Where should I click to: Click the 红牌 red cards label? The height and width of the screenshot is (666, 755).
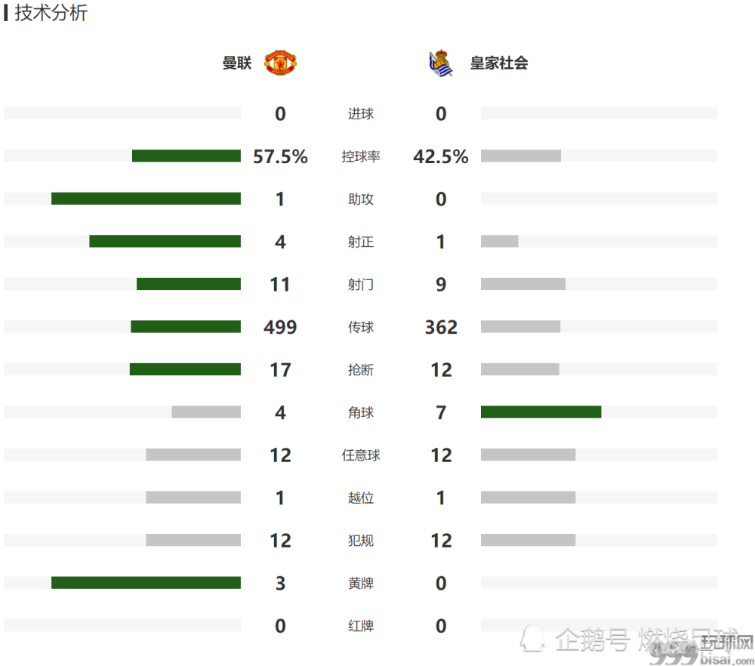pos(361,626)
